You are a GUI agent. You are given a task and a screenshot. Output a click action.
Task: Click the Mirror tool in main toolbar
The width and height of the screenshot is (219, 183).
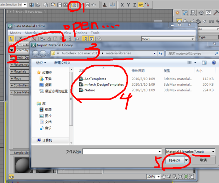[x=31, y=5]
